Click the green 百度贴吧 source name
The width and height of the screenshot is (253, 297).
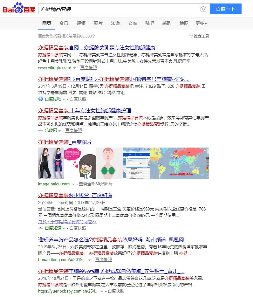(x=53, y=99)
